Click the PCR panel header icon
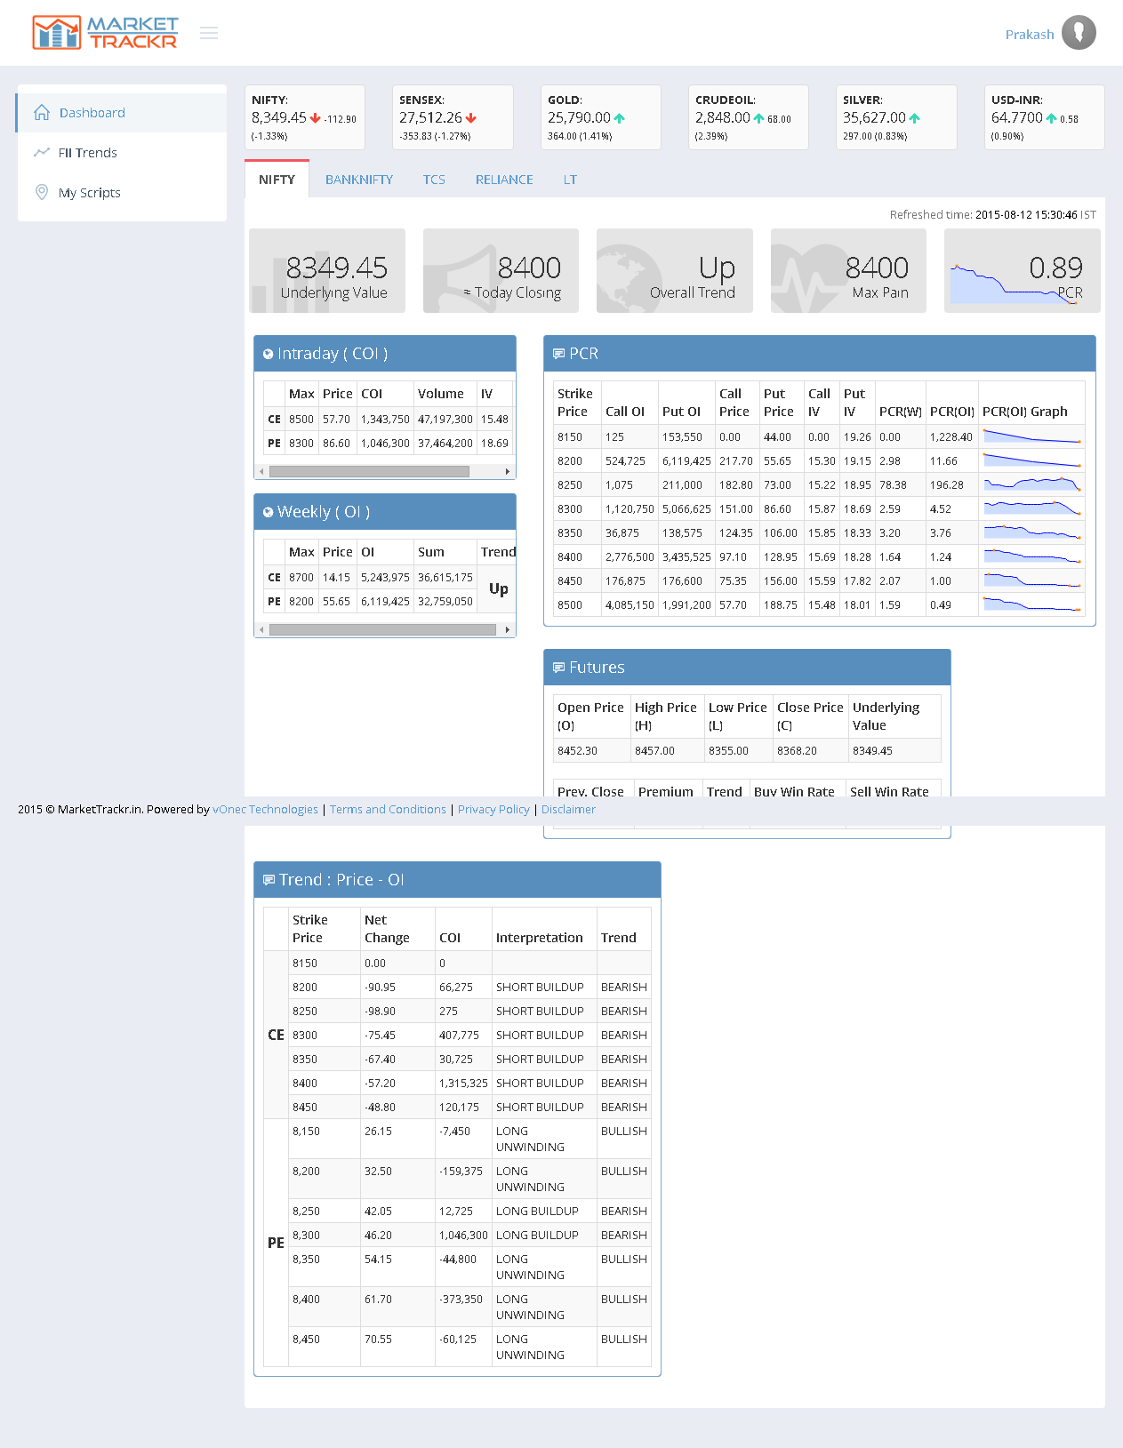Viewport: 1123px width, 1448px height. point(558,354)
